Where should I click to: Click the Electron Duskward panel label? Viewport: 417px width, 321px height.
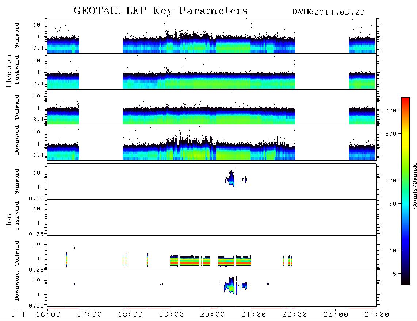coord(17,70)
